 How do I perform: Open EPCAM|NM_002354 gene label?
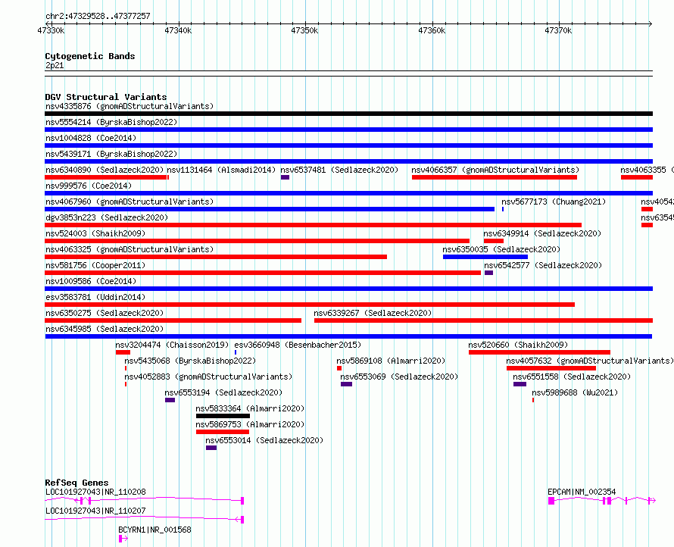582,492
